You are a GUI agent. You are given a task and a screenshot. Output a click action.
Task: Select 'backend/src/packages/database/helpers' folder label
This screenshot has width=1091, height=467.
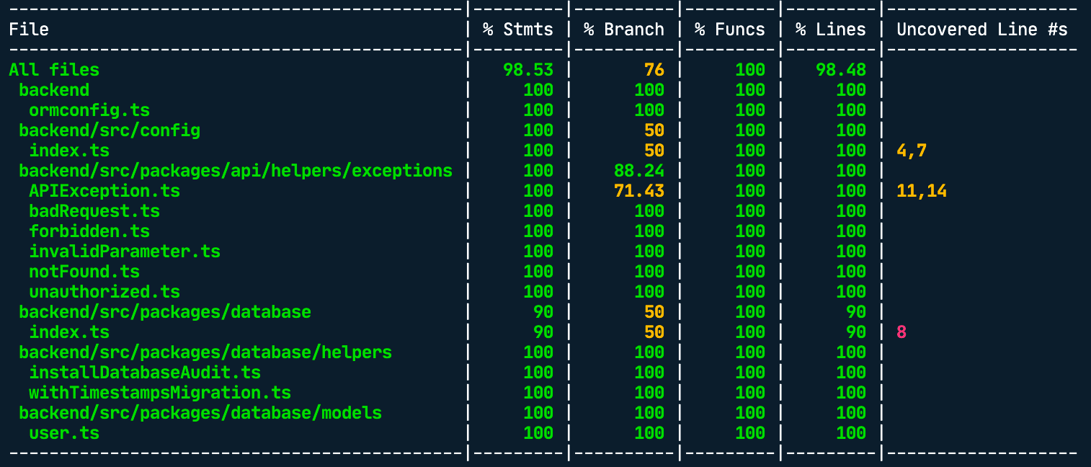coord(205,352)
